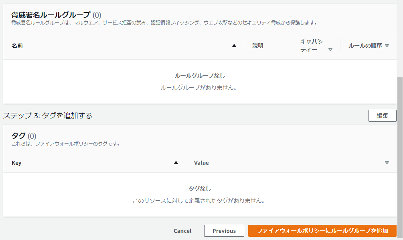Image resolution: width=403 pixels, height=240 pixels.
Task: Click the divider between キャパシティー and ルールの順序
Action: [340, 46]
